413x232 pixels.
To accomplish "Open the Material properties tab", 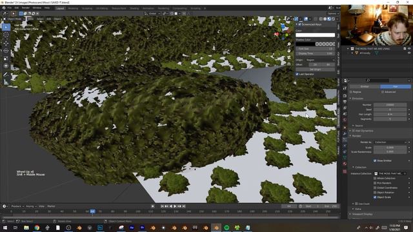I will (345, 164).
